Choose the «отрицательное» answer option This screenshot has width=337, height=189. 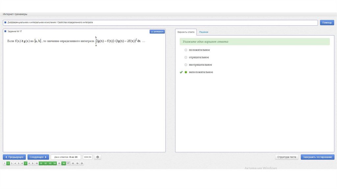[186, 57]
